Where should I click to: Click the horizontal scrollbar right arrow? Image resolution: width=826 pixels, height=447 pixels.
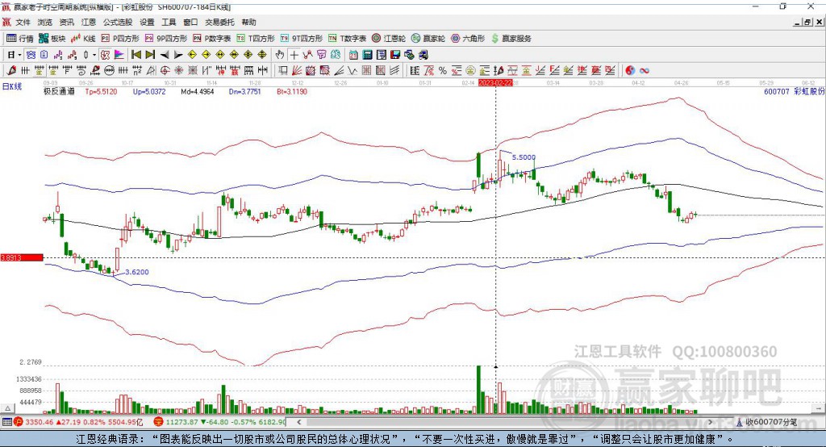click(x=710, y=422)
